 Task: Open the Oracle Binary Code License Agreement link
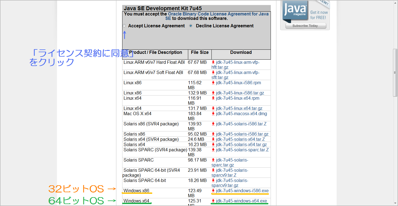tap(217, 16)
